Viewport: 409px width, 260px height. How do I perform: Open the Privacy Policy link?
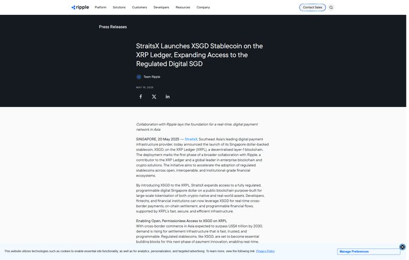tap(265, 251)
